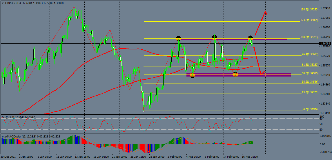Viewport: 332px width, 160px height.
Task: Select the third black circle marker near current price
Action: click(x=250, y=38)
